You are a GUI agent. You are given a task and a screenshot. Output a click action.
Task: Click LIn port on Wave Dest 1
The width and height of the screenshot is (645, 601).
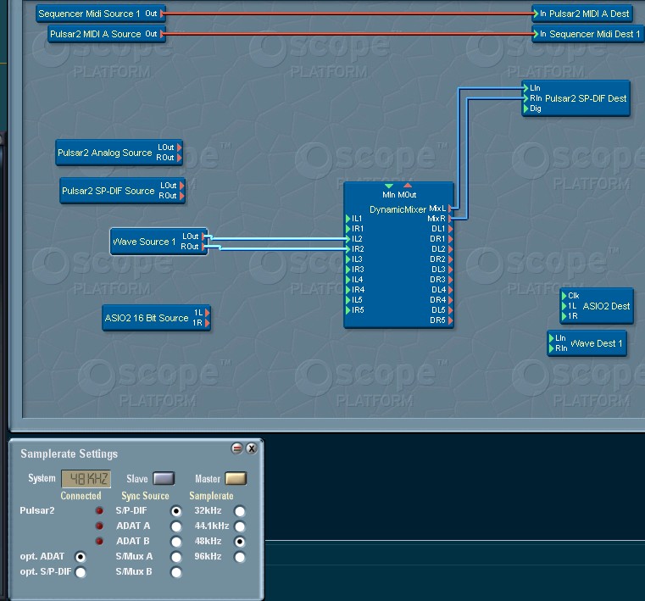pos(552,338)
